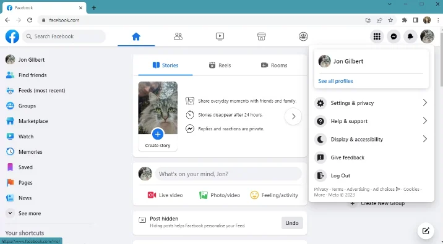Screen dimensions: 443x244
Task: Open browser Extensions puzzle icon
Action: [x=404, y=20]
